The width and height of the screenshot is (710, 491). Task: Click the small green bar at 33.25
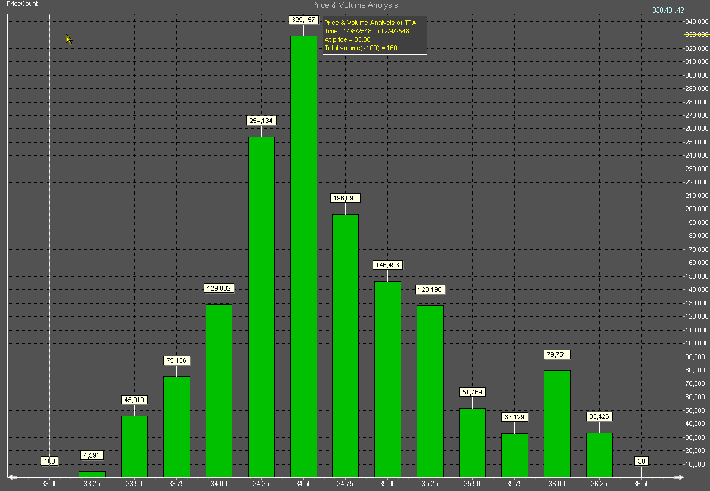[92, 474]
